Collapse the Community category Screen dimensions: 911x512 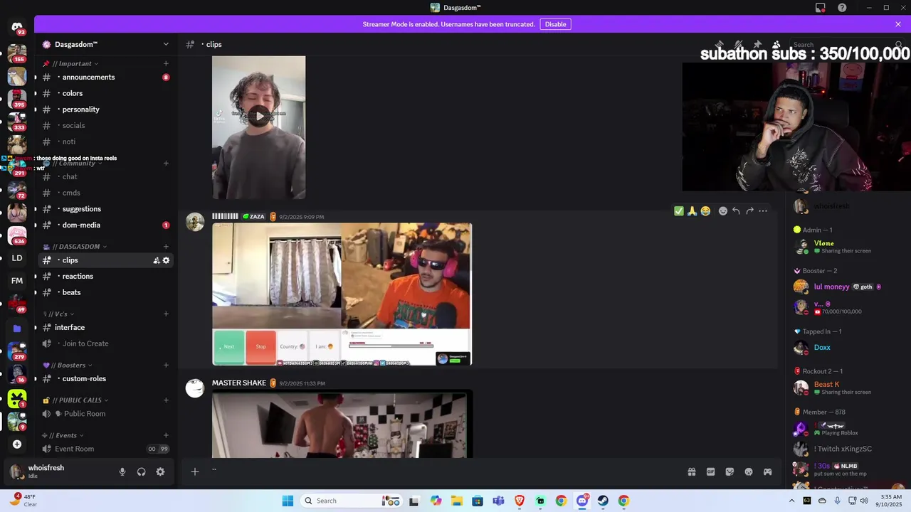[x=76, y=164]
